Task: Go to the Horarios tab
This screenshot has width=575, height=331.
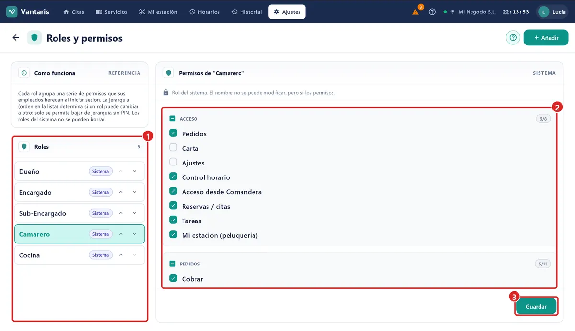Action: tap(205, 12)
